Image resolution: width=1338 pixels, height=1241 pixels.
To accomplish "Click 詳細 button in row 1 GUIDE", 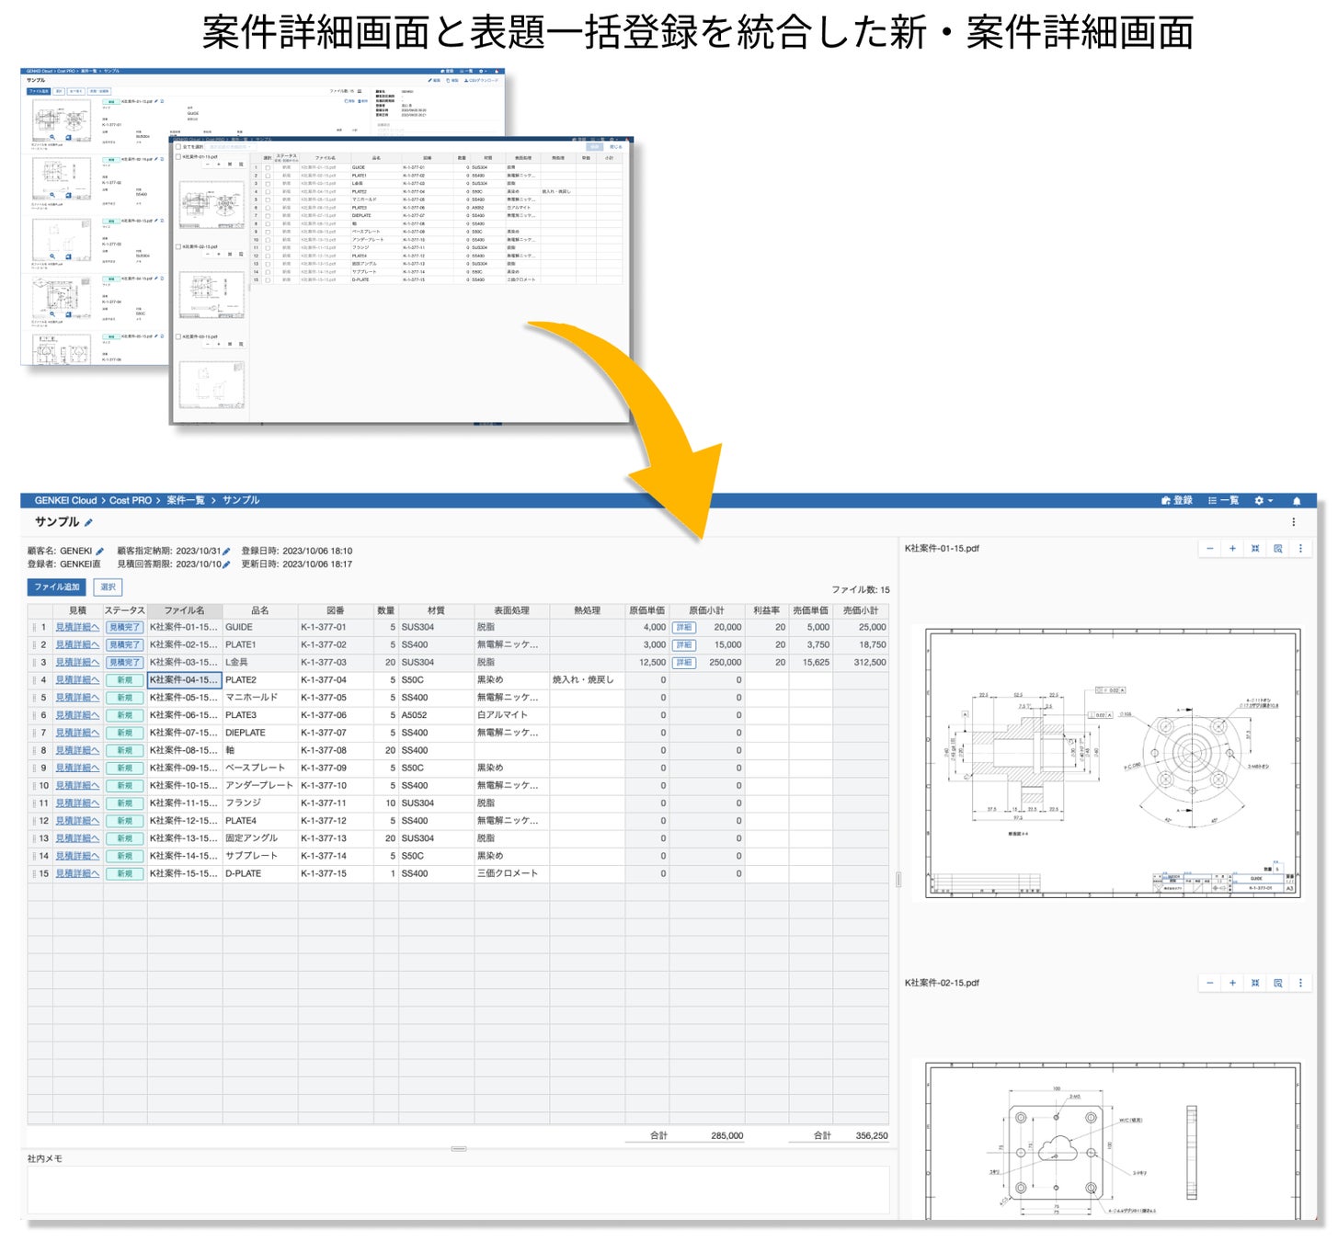I will pyautogui.click(x=683, y=628).
